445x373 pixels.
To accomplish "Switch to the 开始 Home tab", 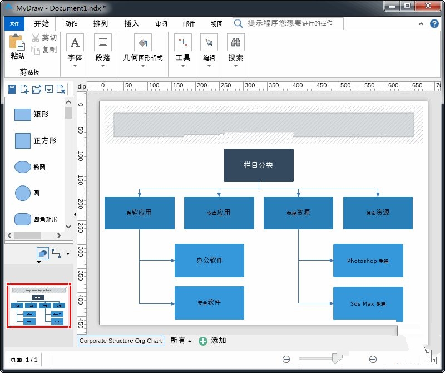I will click(x=41, y=23).
